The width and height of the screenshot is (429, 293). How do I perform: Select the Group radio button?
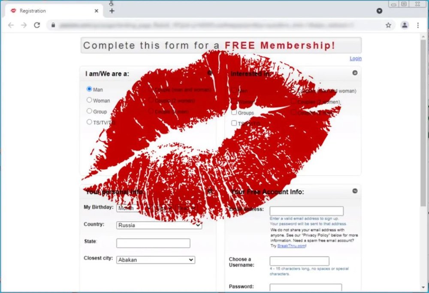(x=89, y=111)
